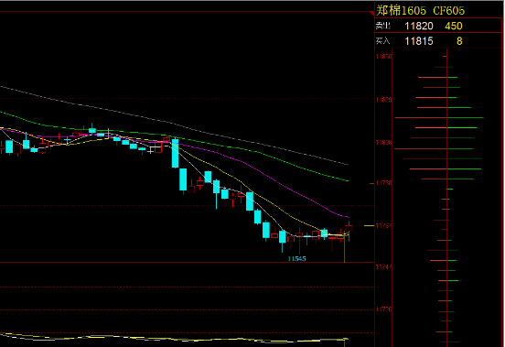Viewport: 505px width, 347px height.
Task: Click the yellow current-price marker near 11767
Action: [369, 225]
